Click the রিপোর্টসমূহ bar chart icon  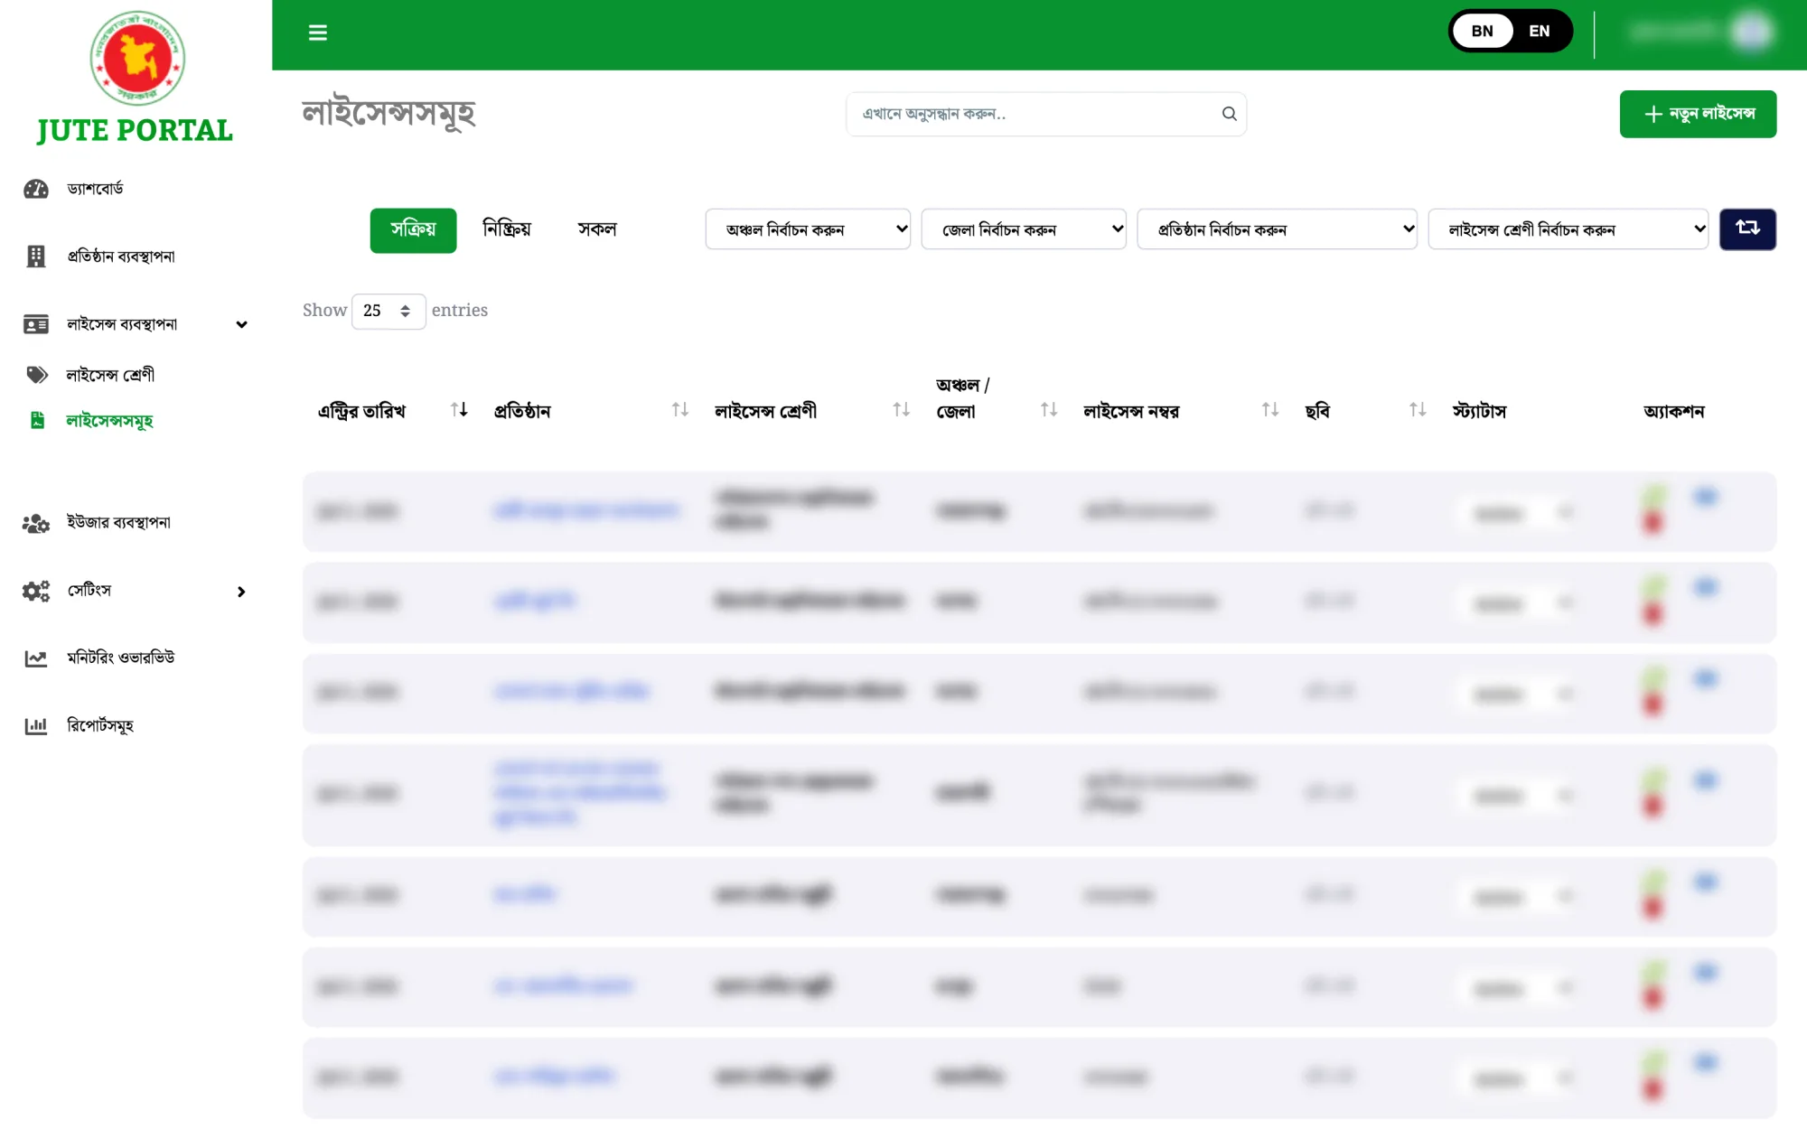coord(36,725)
